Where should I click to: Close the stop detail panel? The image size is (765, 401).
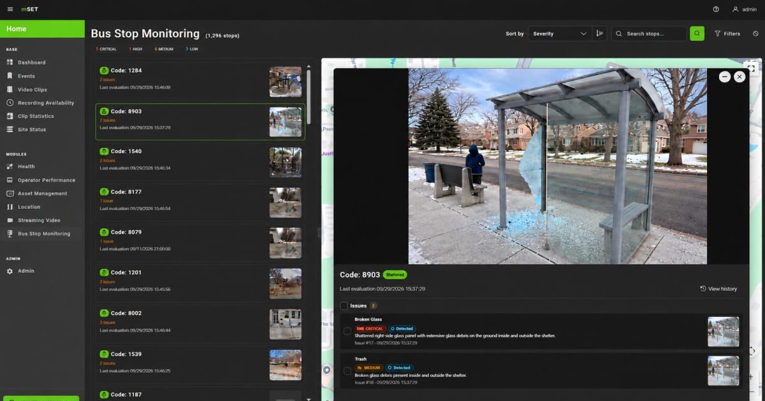pyautogui.click(x=739, y=76)
